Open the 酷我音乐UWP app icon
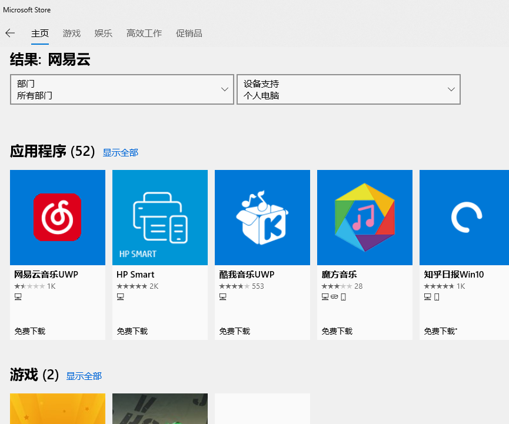 click(262, 217)
